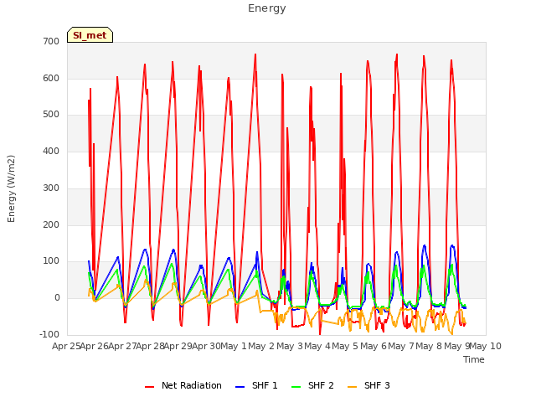
Task: Click the Apr 25 x-axis label
Action: click(66, 346)
